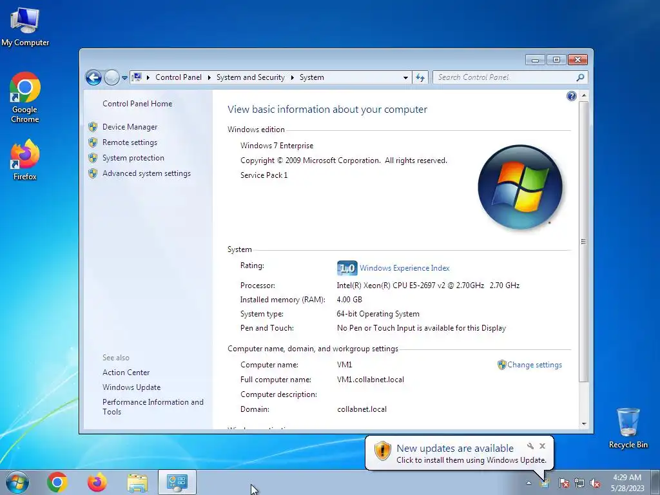Click the shield icon beside Device Manager
660x495 pixels.
[x=93, y=127]
